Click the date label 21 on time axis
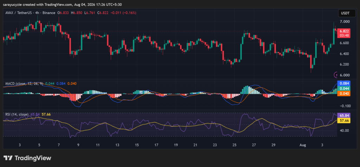This screenshot has width=360, height=167. tap(195, 145)
